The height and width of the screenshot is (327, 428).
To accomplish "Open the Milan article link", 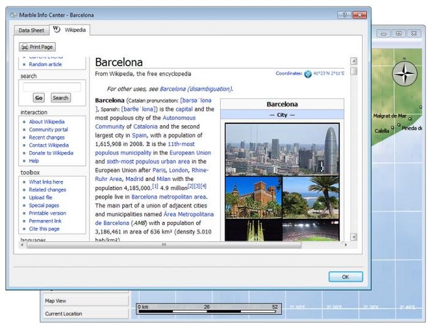I will coord(164,179).
